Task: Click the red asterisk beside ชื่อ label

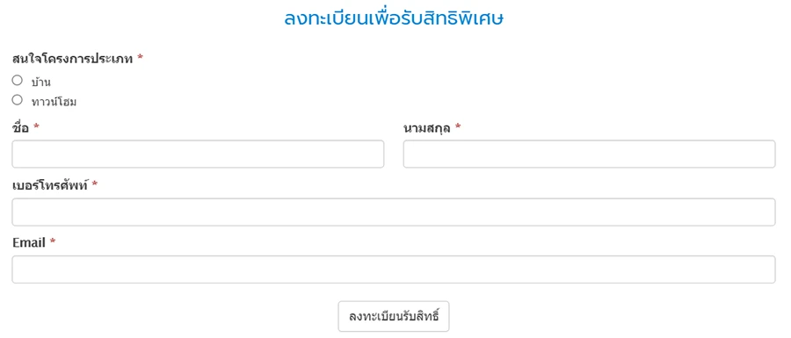Action: pos(36,127)
